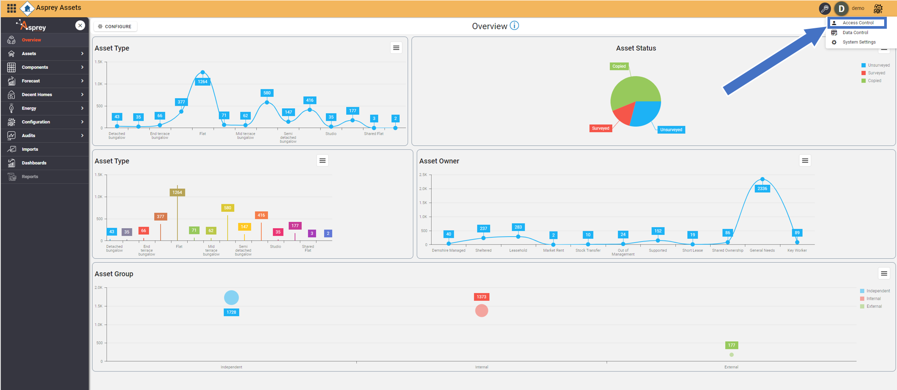Go to Dashboards in the sidebar

click(x=34, y=163)
